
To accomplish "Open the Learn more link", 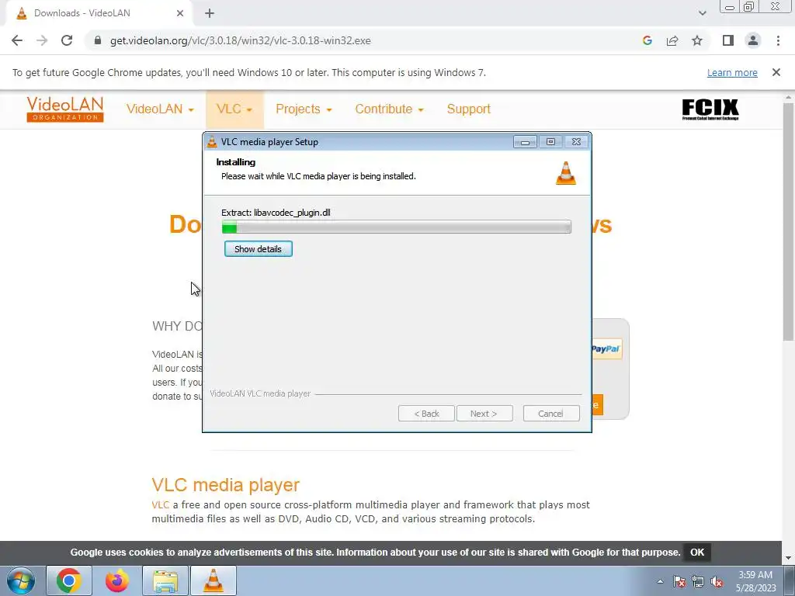I will [x=732, y=72].
